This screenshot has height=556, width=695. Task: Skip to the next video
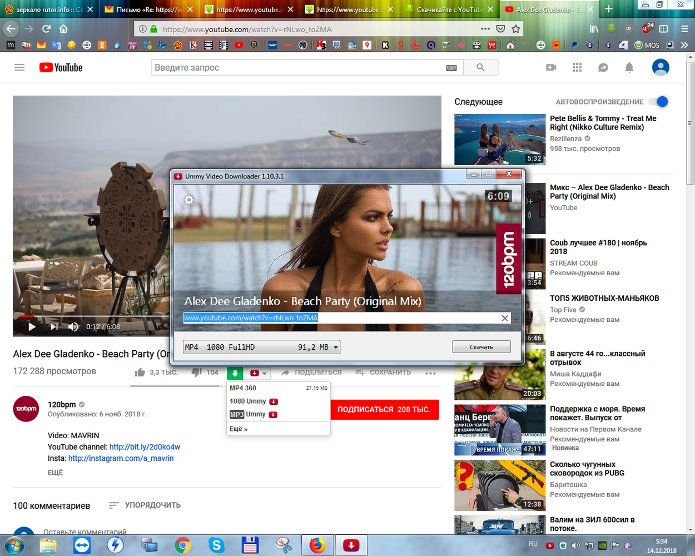pos(53,326)
